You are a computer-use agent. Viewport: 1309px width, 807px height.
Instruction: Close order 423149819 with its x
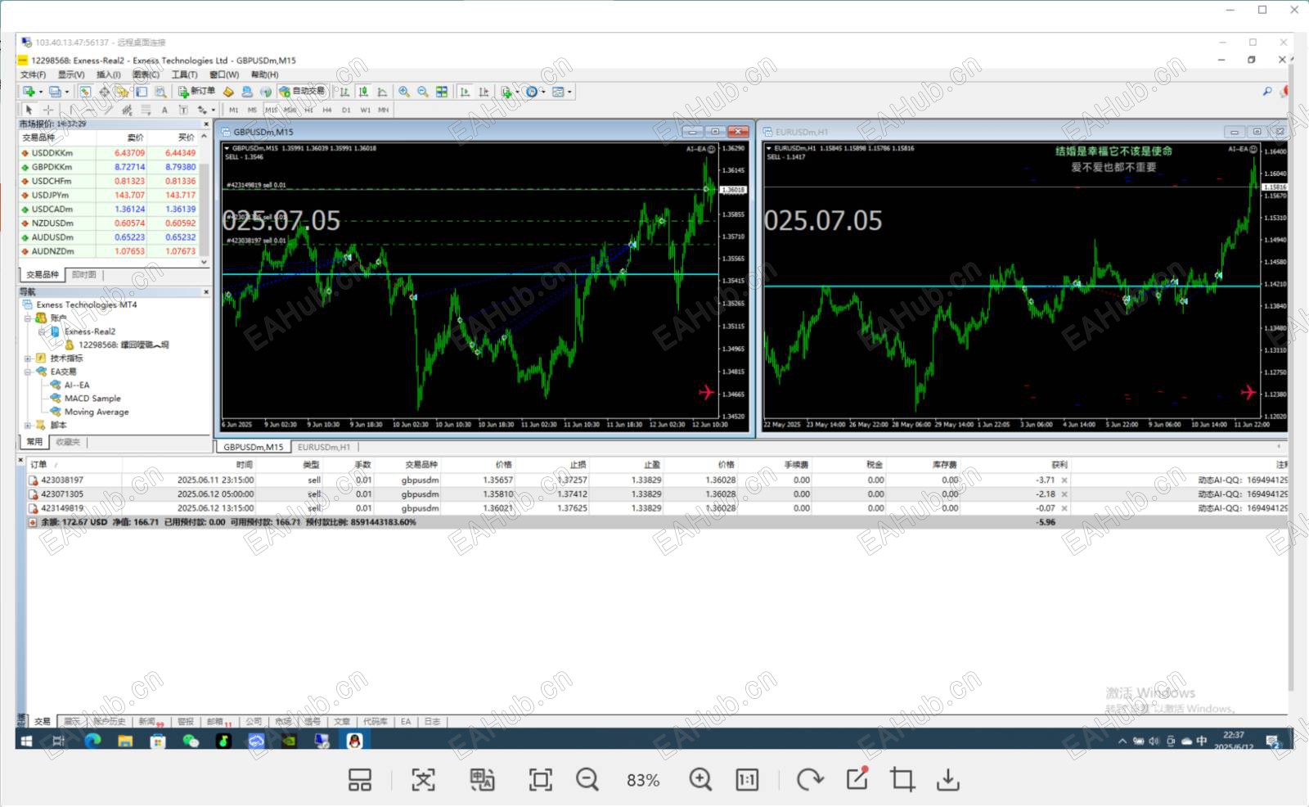pyautogui.click(x=1064, y=508)
